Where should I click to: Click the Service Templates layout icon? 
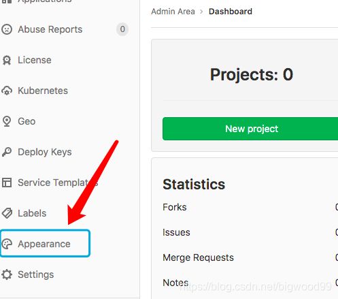click(7, 183)
